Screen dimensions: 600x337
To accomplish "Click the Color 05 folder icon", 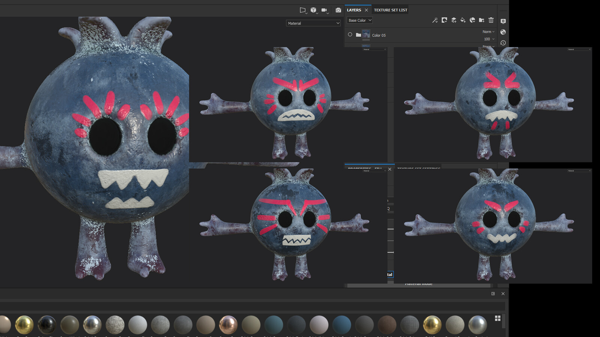I will click(358, 35).
